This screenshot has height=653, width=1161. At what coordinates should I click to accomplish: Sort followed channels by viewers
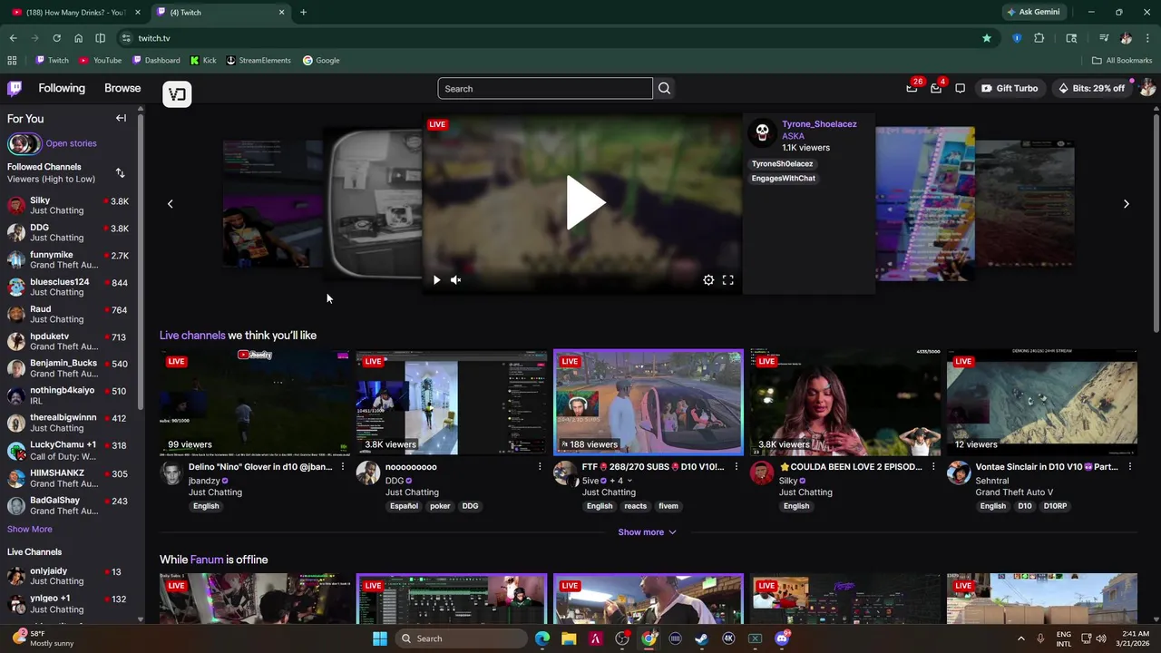point(120,172)
